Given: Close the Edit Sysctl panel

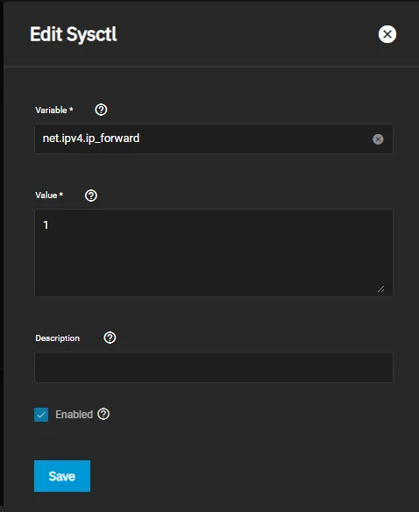Looking at the screenshot, I should (x=387, y=34).
